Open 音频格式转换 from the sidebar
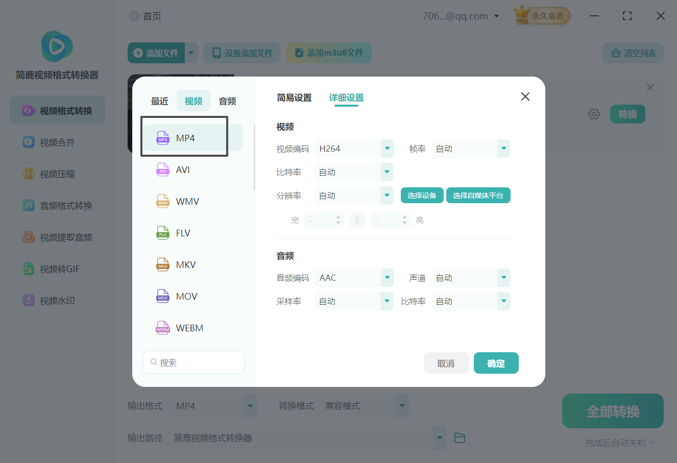The width and height of the screenshot is (677, 463). coord(56,205)
